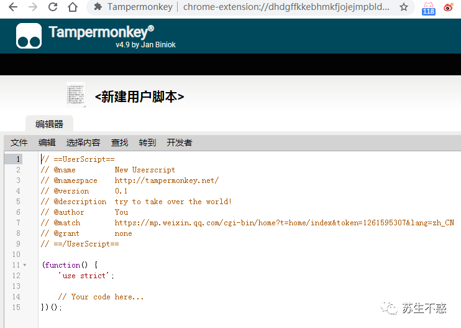The height and width of the screenshot is (328, 461).
Task: Click the @grant value 'none'
Action: 123,233
